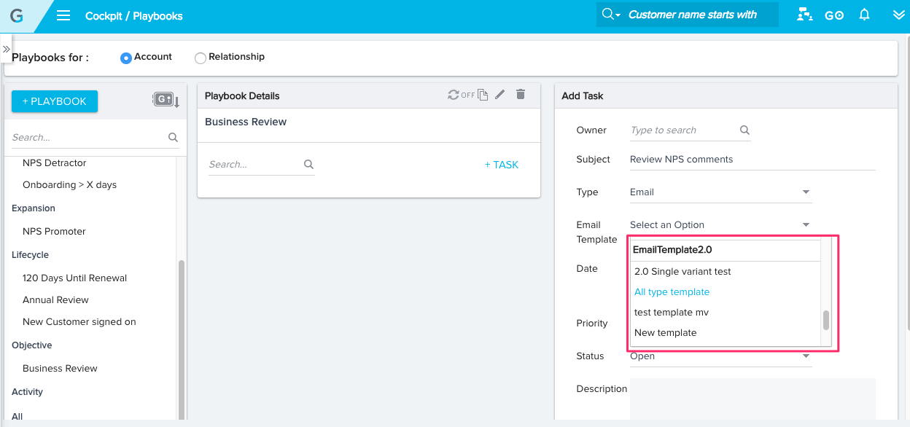
Task: Open the Annual Review playbook
Action: 56,299
